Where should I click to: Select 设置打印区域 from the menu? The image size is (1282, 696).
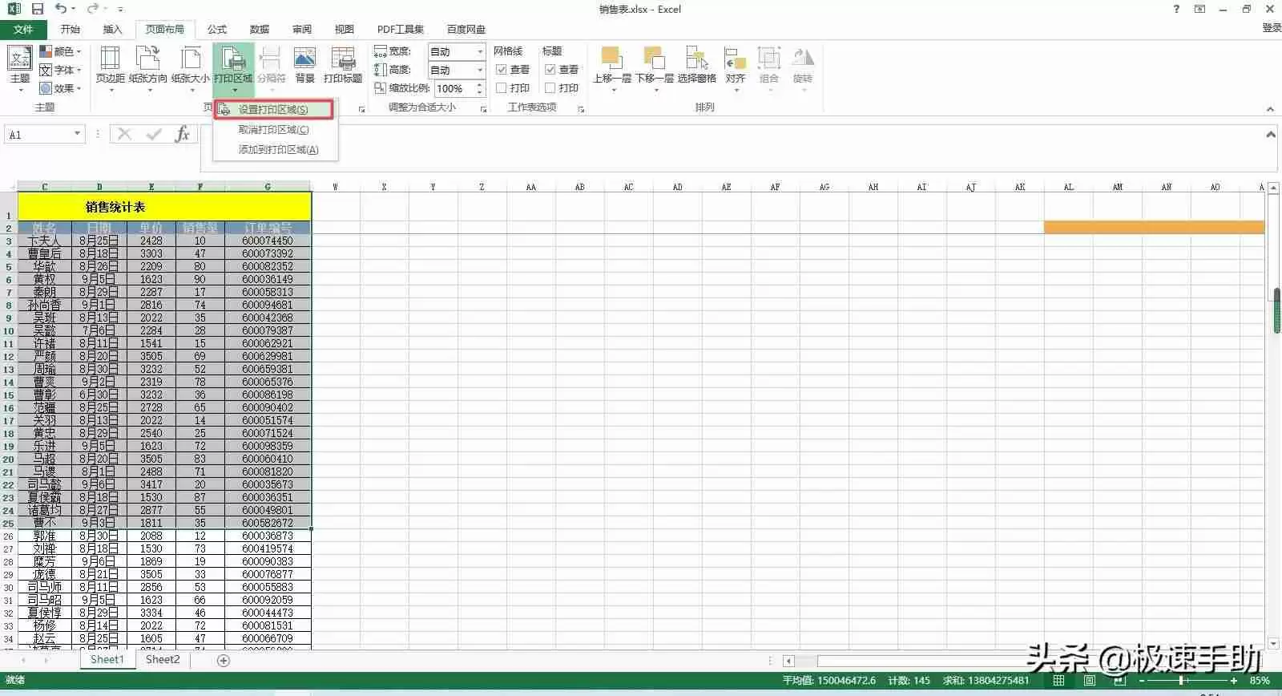click(272, 110)
